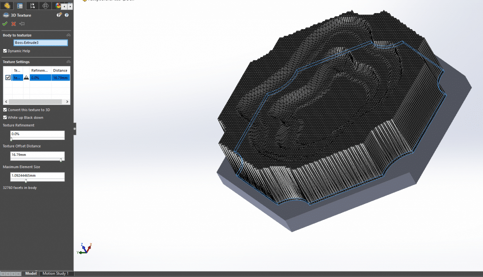Click the XYZ orientation triad
The height and width of the screenshot is (277, 483).
[x=84, y=248]
